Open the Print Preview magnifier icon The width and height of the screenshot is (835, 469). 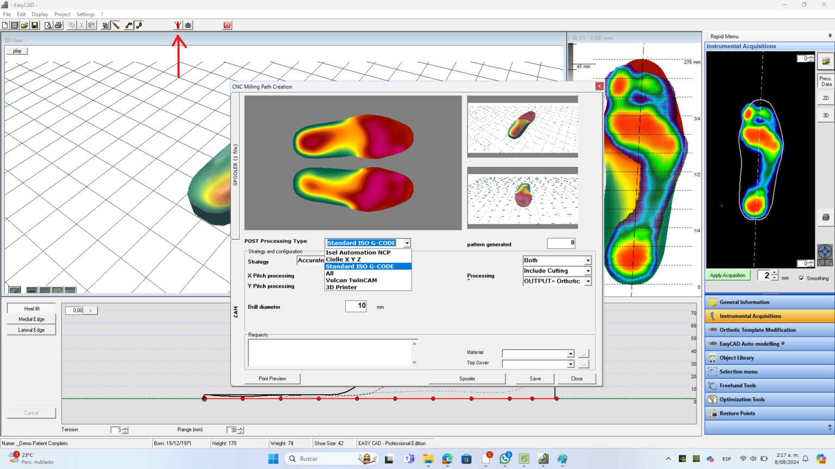[x=48, y=25]
